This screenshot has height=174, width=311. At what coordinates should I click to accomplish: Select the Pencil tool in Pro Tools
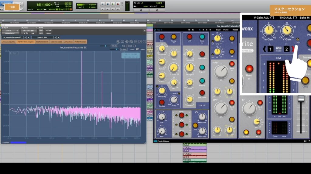click(21, 4)
